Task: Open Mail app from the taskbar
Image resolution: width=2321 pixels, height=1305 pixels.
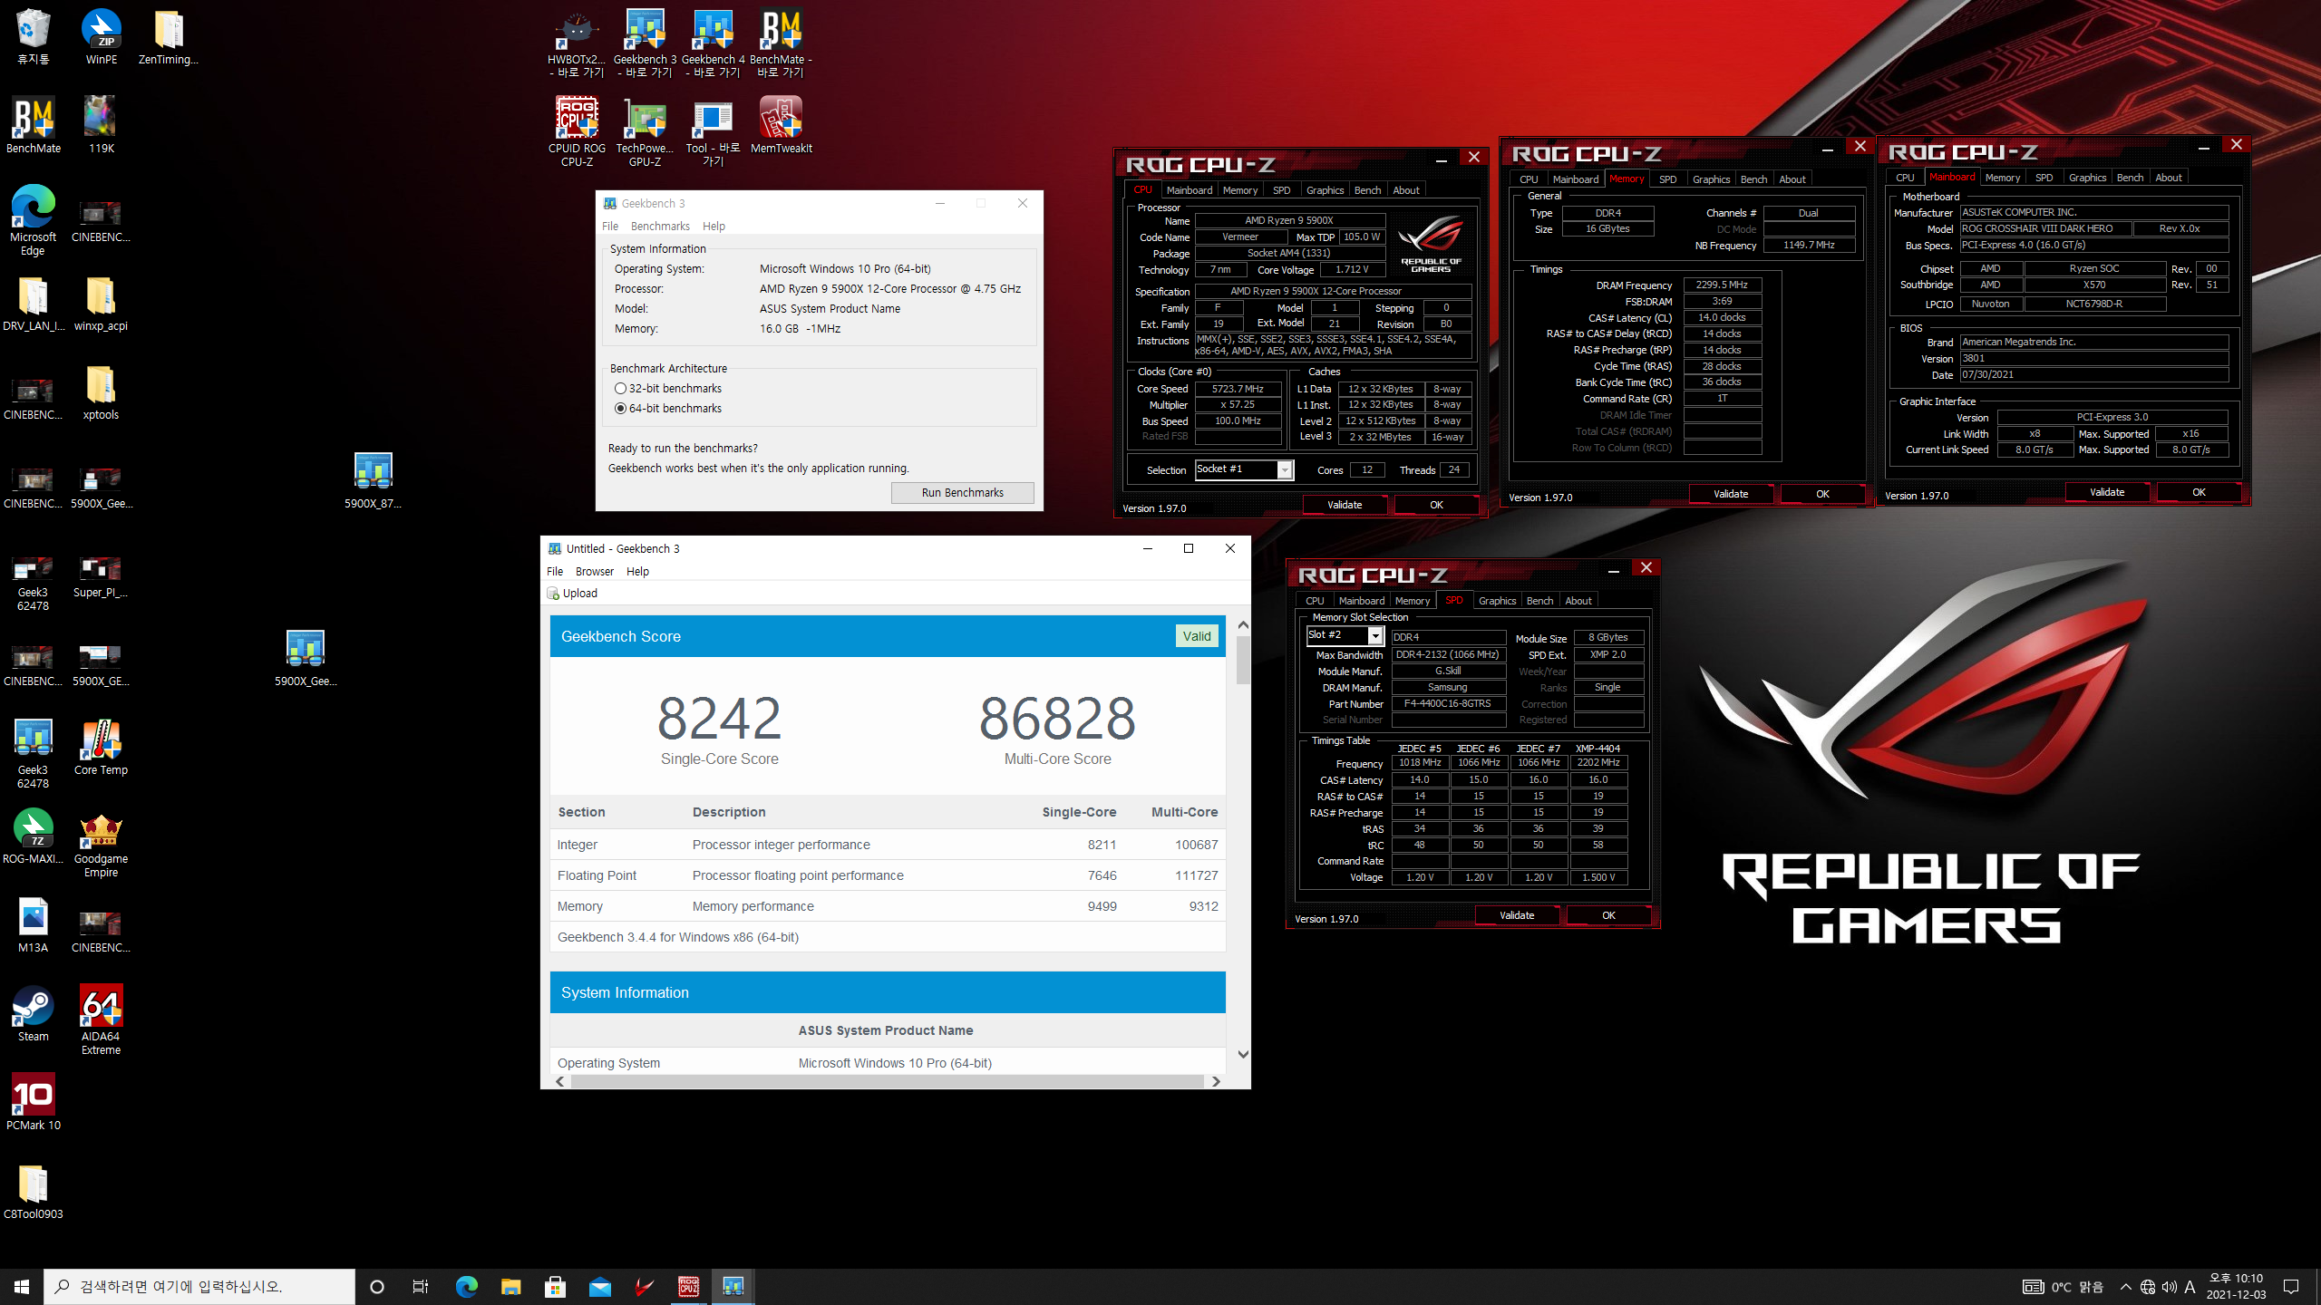Action: tap(600, 1286)
